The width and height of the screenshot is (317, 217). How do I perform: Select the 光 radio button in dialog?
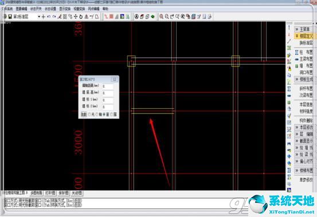(x=89, y=115)
